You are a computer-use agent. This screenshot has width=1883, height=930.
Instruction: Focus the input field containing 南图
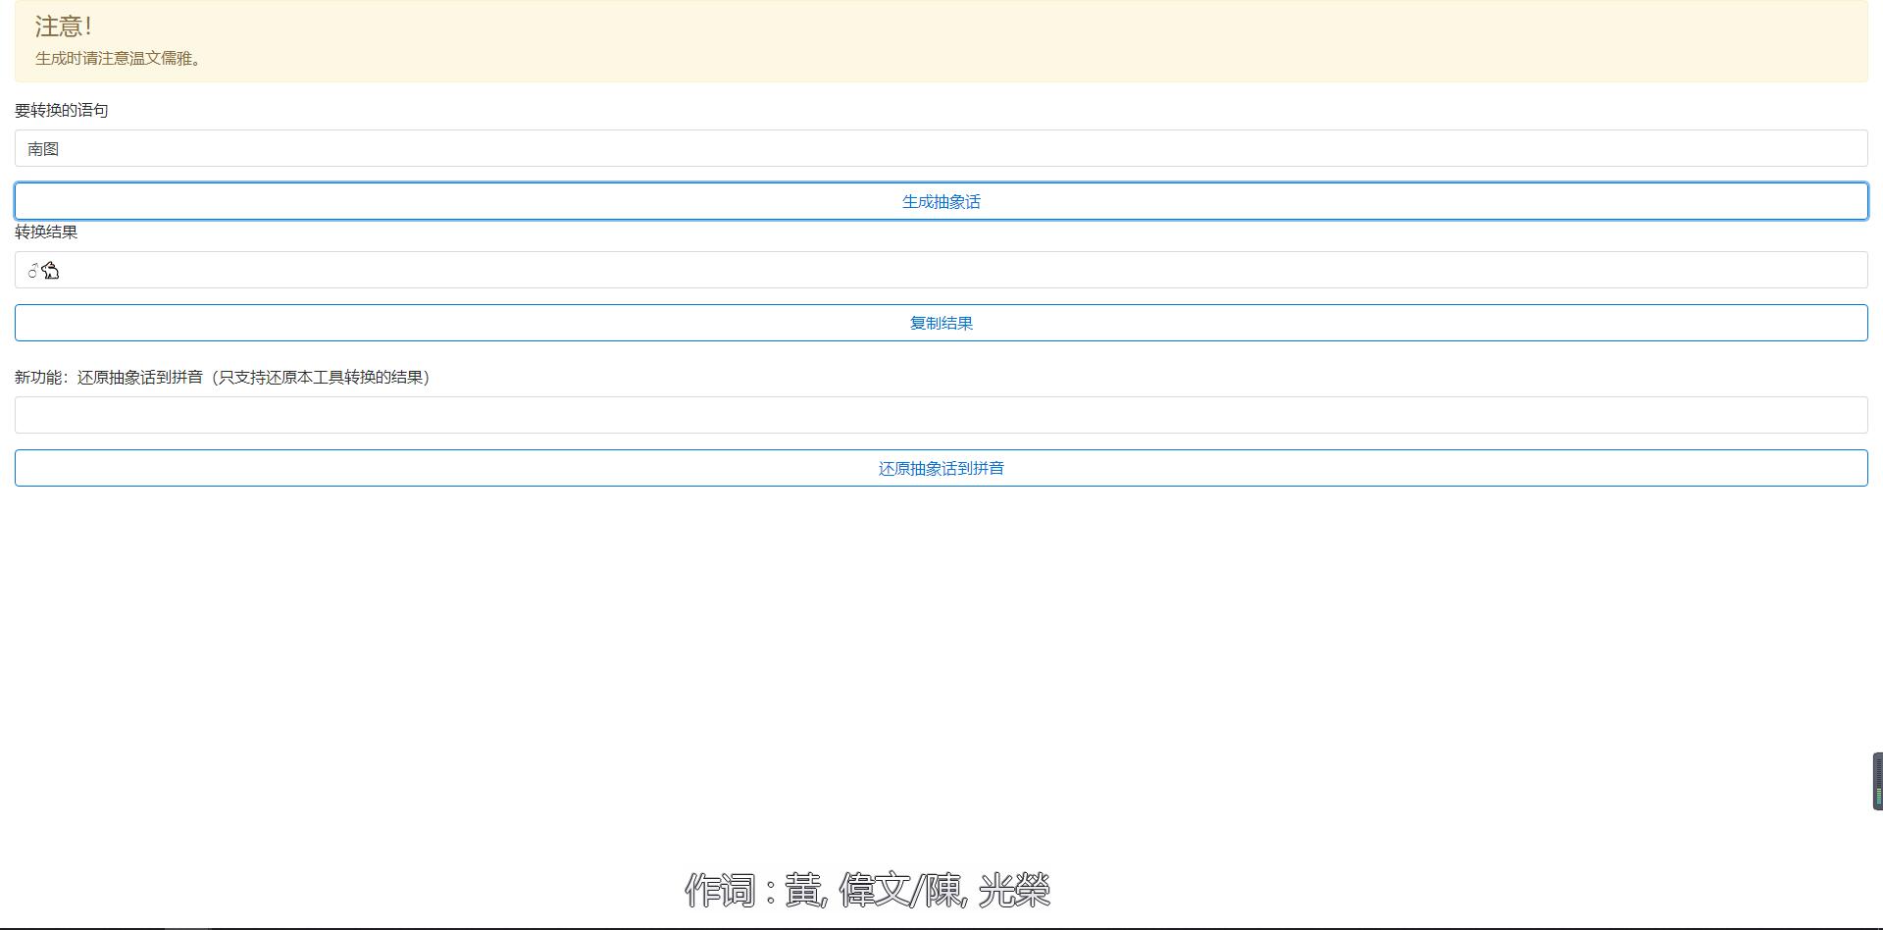pyautogui.click(x=941, y=149)
